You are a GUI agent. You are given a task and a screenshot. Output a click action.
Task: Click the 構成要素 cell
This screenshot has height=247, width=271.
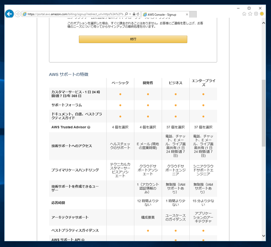(148, 217)
